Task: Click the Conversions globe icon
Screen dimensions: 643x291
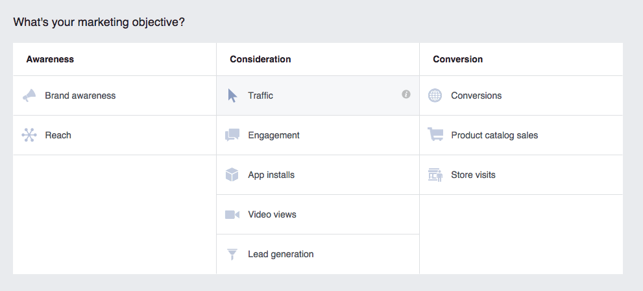Action: [435, 95]
